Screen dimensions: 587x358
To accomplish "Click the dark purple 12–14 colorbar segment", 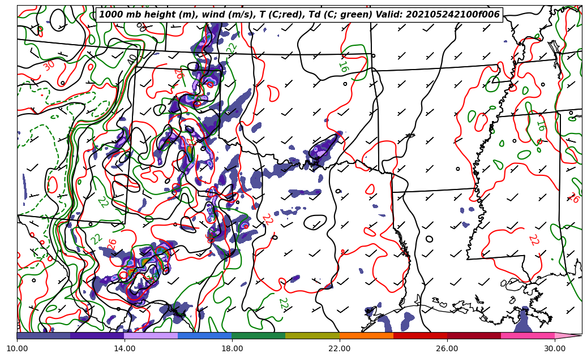I will click(97, 335).
